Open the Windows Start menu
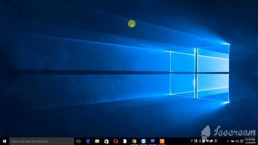Screen dimensions: 258x145 point(4,141)
